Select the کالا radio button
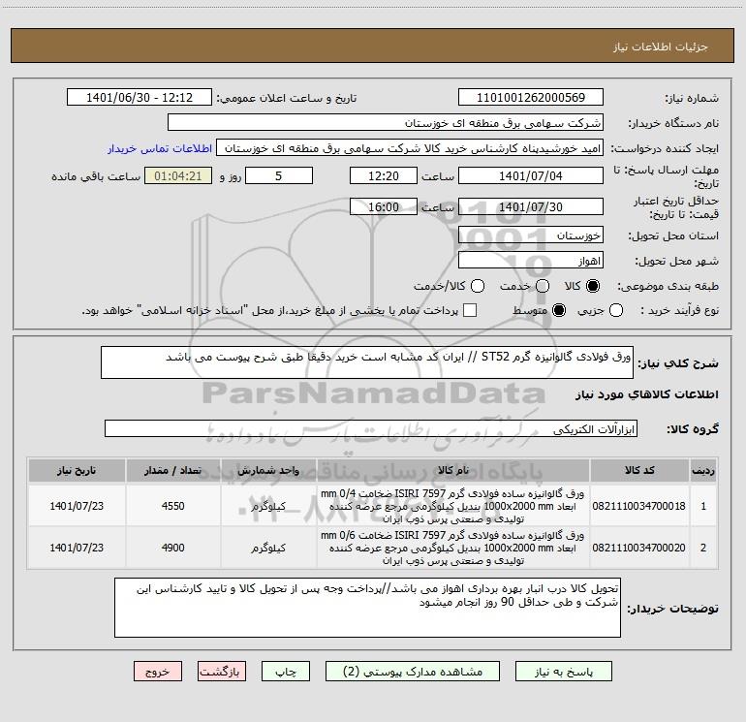Image resolution: width=746 pixels, height=722 pixels. pos(593,286)
